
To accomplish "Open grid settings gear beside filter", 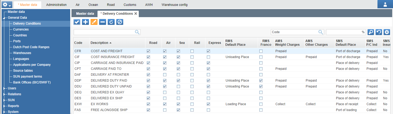I will [387, 32].
